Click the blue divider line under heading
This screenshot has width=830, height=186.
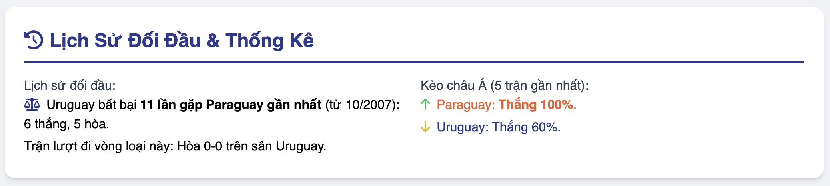414,62
